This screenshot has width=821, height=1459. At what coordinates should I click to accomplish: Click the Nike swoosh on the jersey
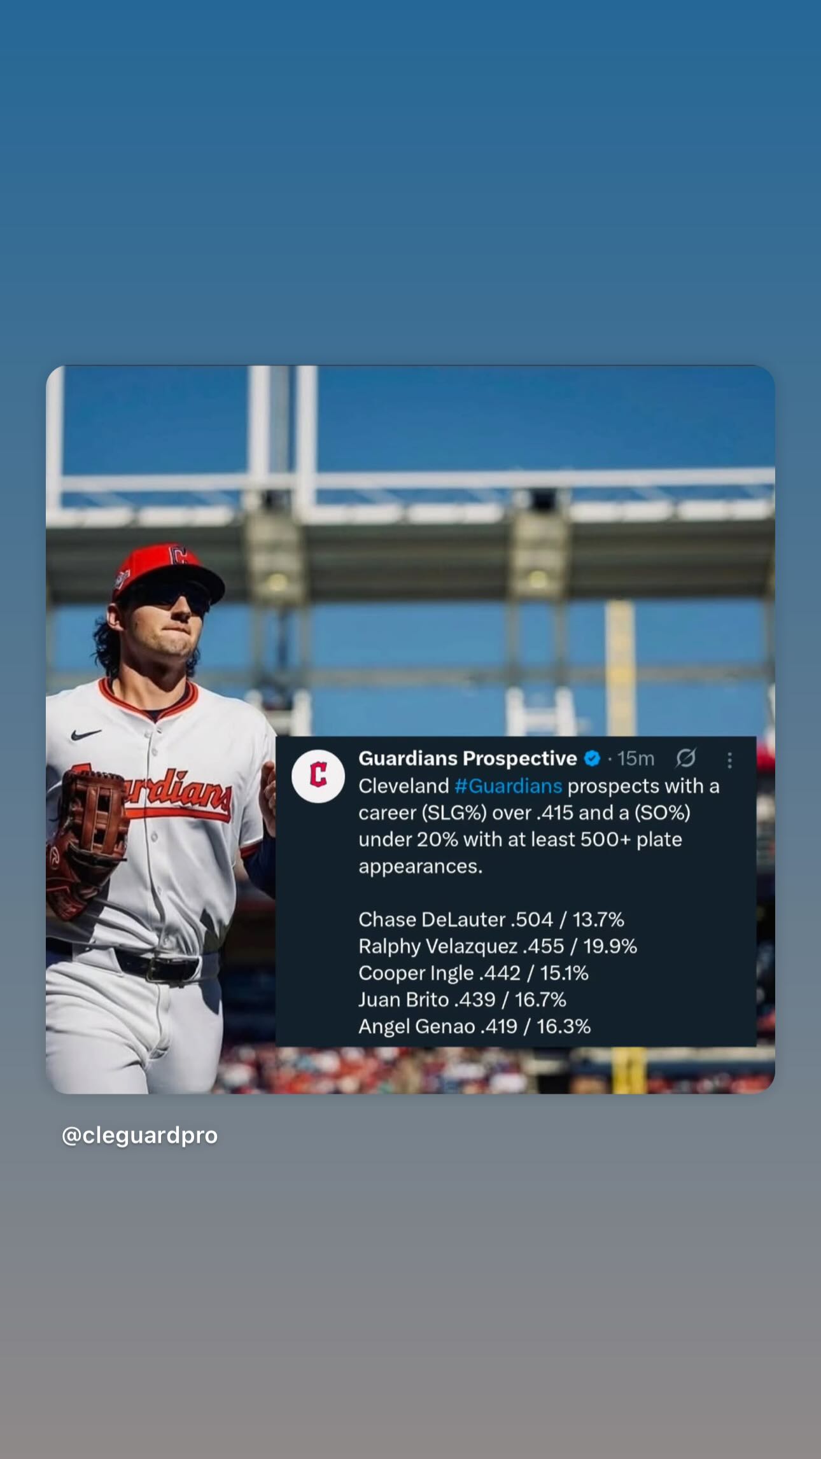[x=86, y=735]
